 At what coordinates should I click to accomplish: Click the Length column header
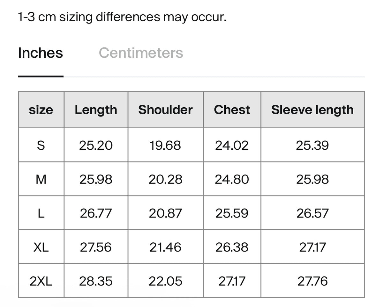96,110
